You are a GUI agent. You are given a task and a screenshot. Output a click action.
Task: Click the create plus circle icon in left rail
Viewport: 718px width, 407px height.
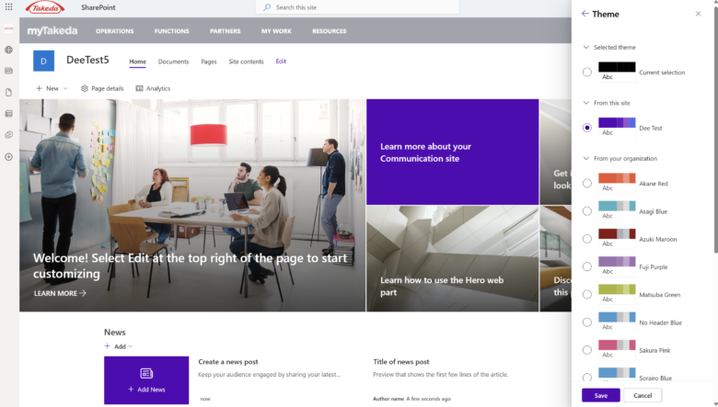pyautogui.click(x=8, y=157)
